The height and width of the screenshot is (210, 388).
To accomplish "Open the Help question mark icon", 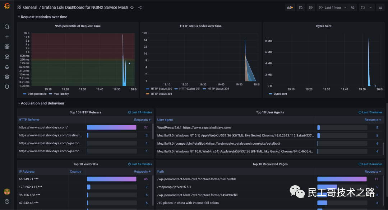I will click(7, 201).
